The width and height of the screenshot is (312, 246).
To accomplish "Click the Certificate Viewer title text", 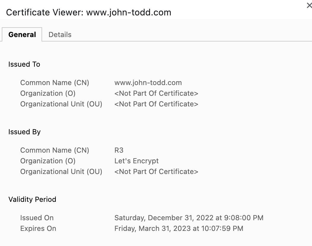I will [89, 12].
